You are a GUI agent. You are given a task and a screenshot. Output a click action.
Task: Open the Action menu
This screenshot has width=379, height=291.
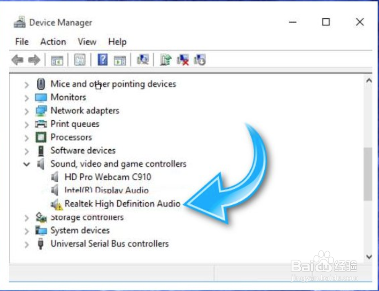click(x=53, y=42)
